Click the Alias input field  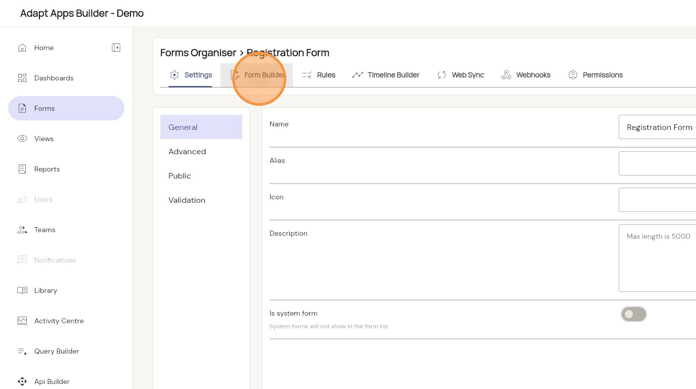tap(658, 163)
